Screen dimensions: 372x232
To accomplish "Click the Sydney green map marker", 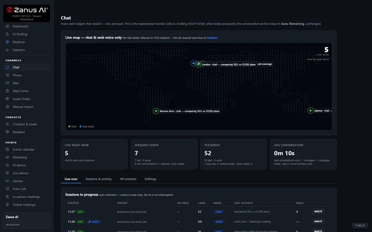I will point(310,110).
